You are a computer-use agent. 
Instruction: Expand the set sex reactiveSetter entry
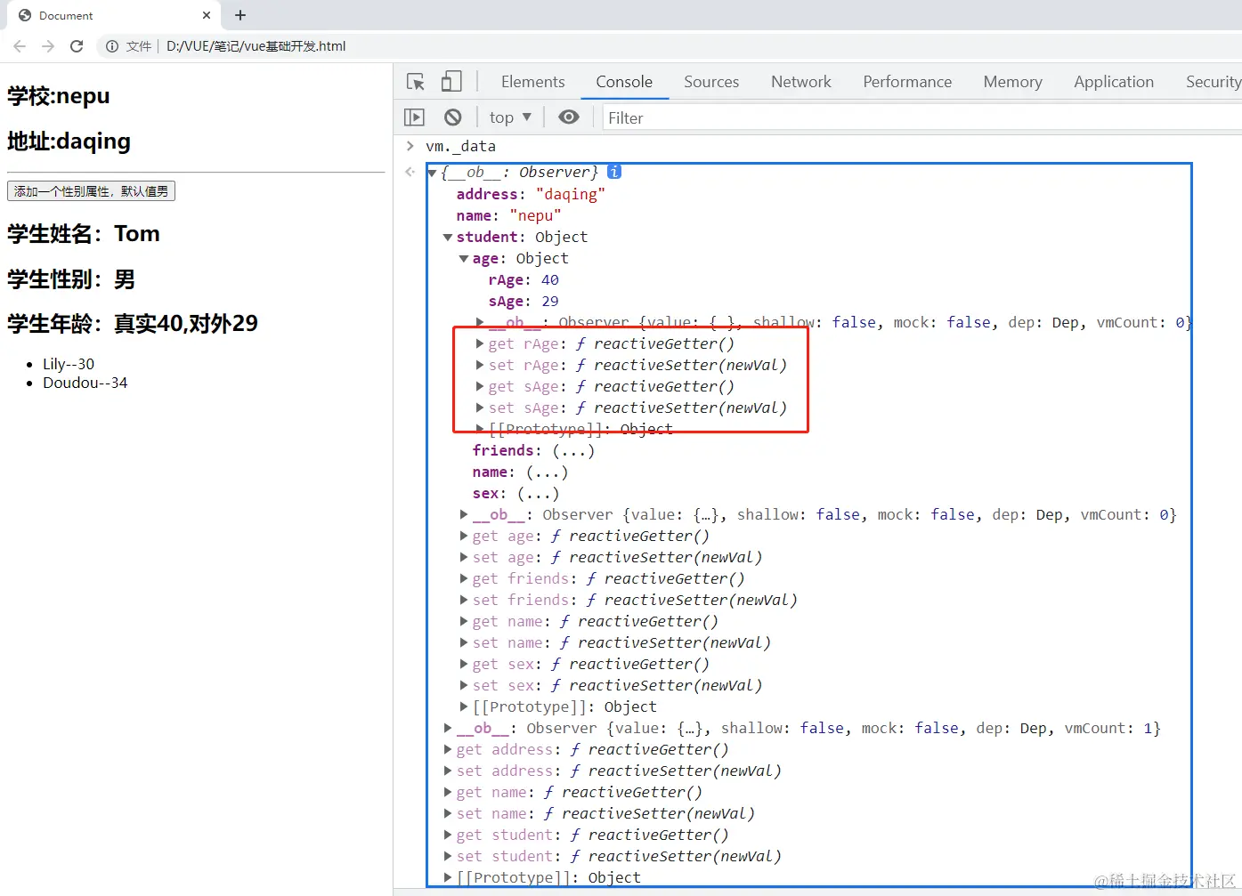[464, 685]
